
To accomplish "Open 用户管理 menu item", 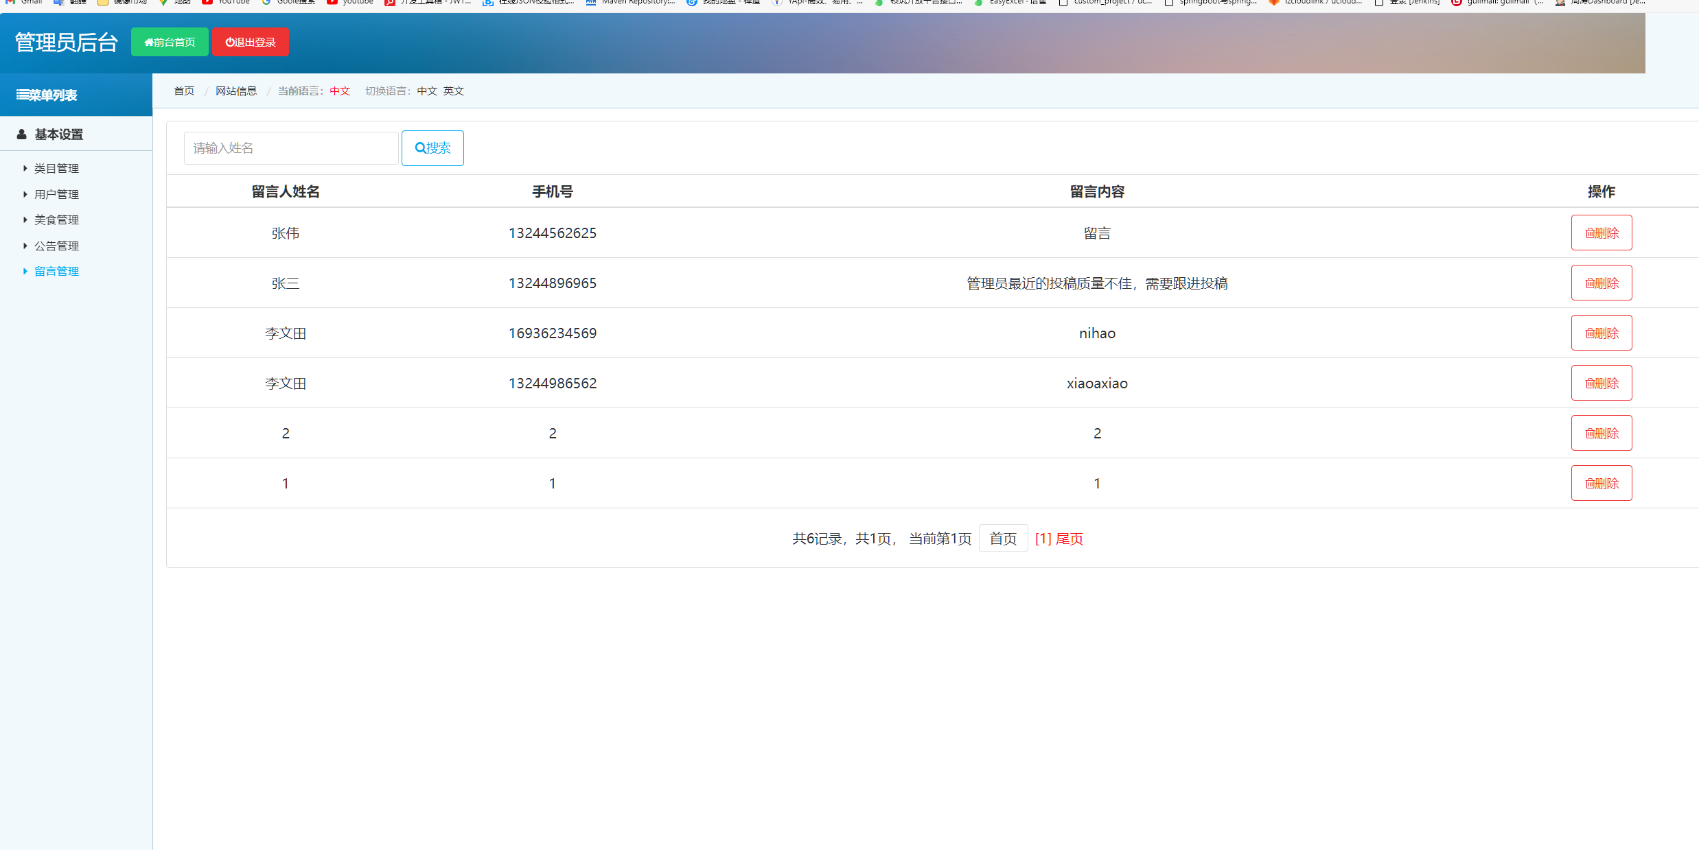I will point(56,195).
